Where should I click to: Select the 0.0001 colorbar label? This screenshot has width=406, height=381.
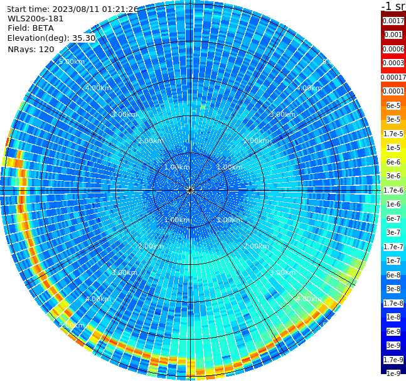coord(393,91)
